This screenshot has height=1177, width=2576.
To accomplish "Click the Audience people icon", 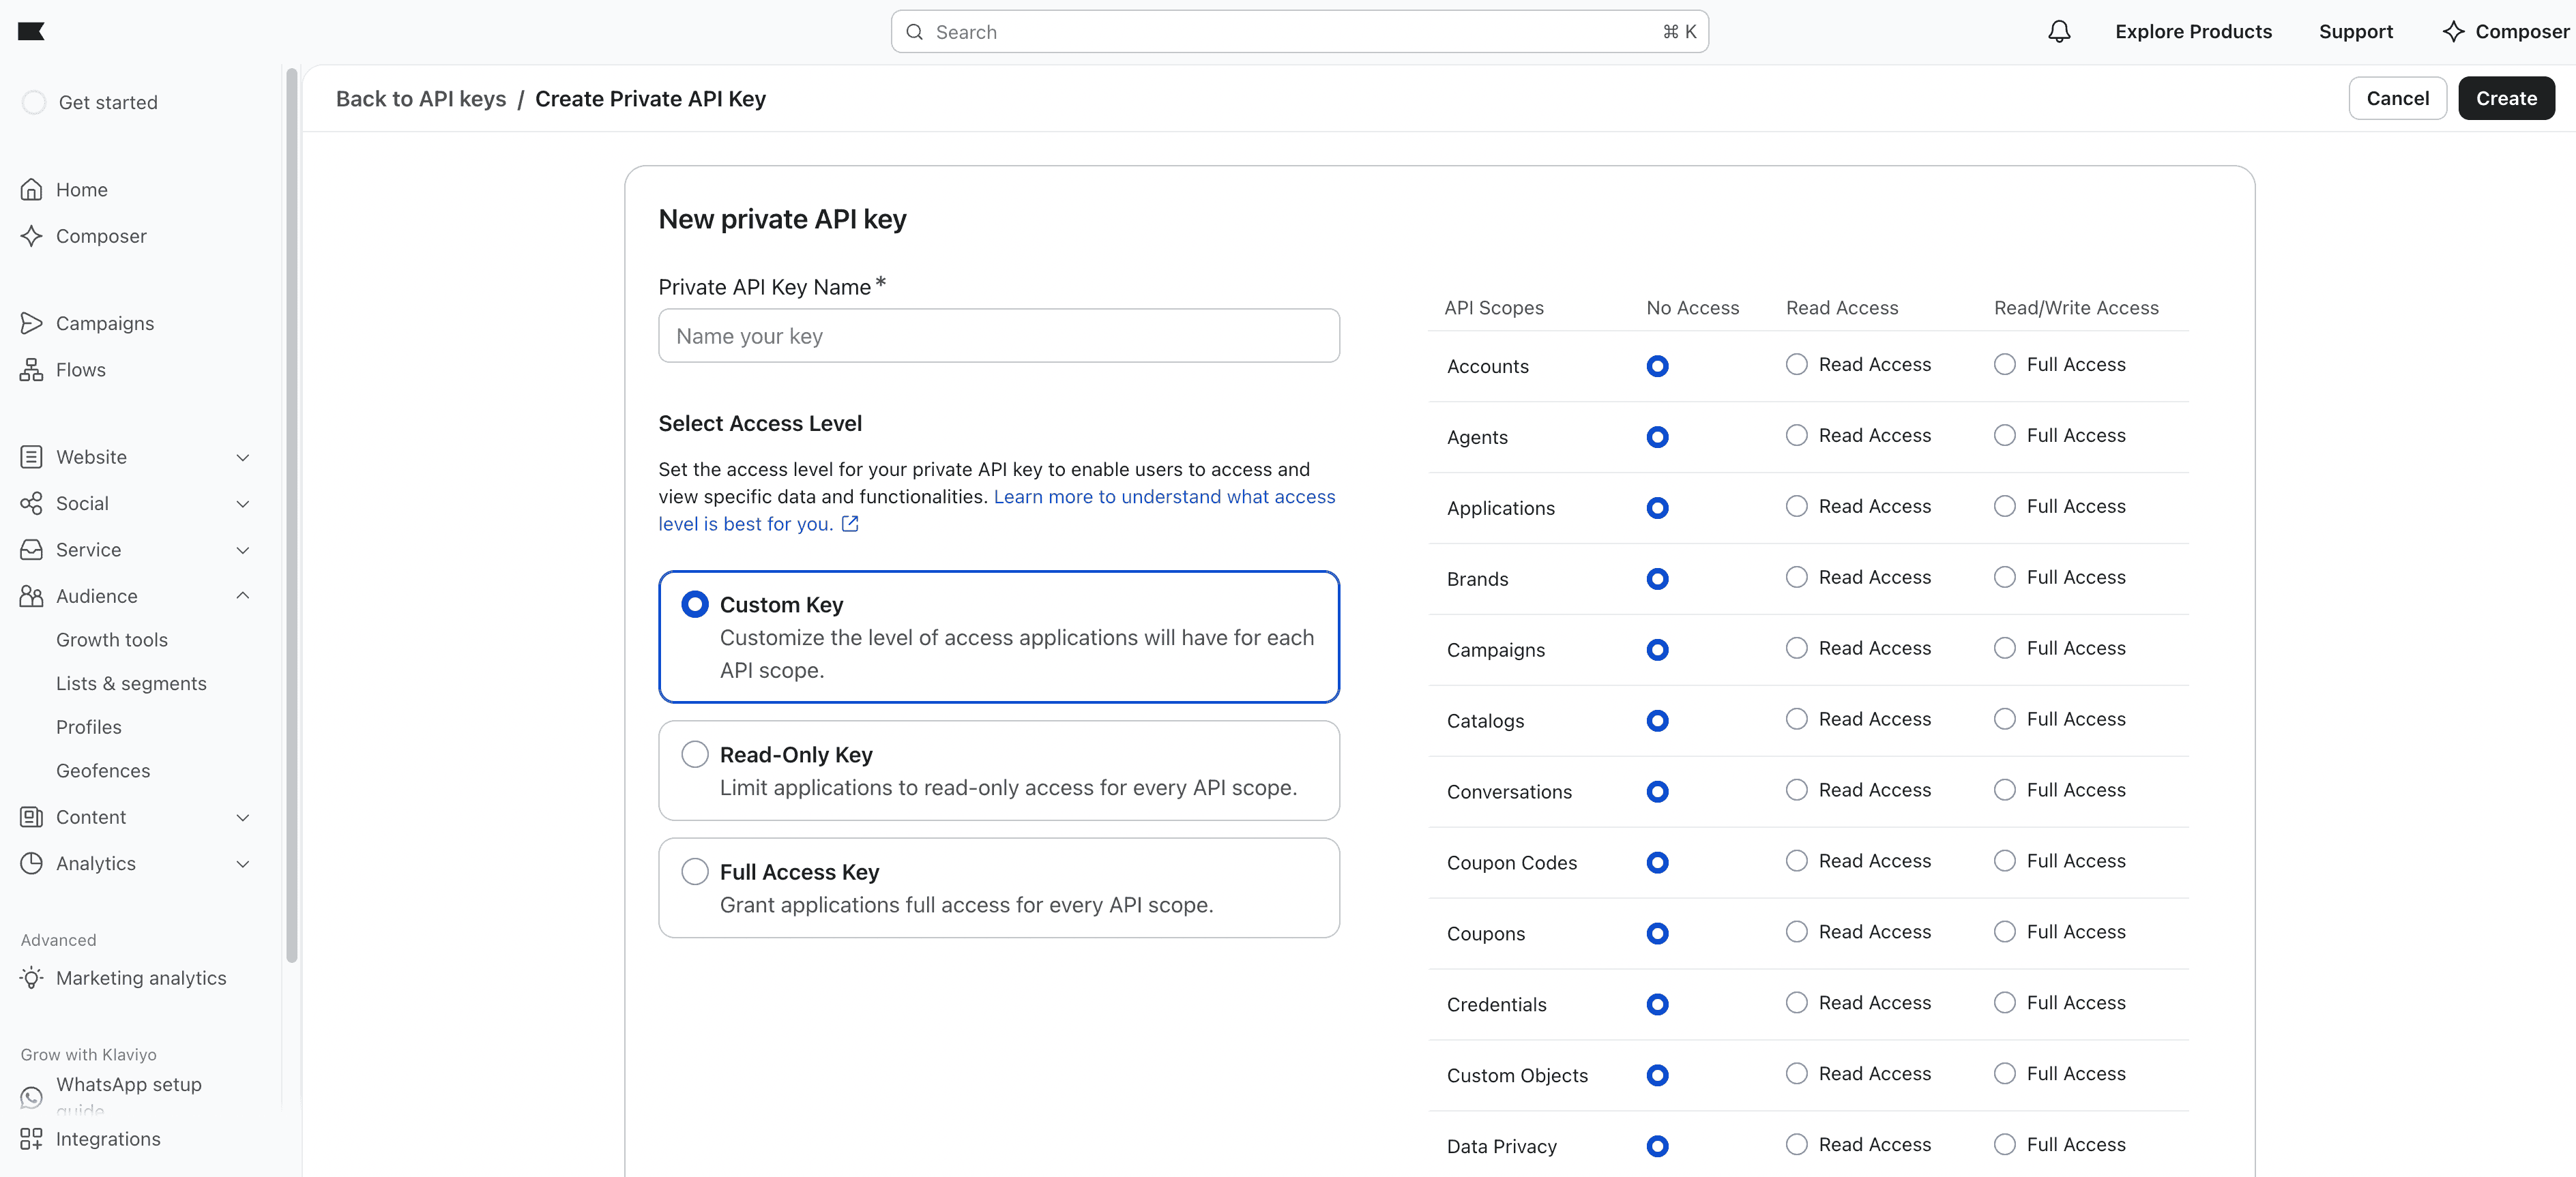I will tap(32, 596).
